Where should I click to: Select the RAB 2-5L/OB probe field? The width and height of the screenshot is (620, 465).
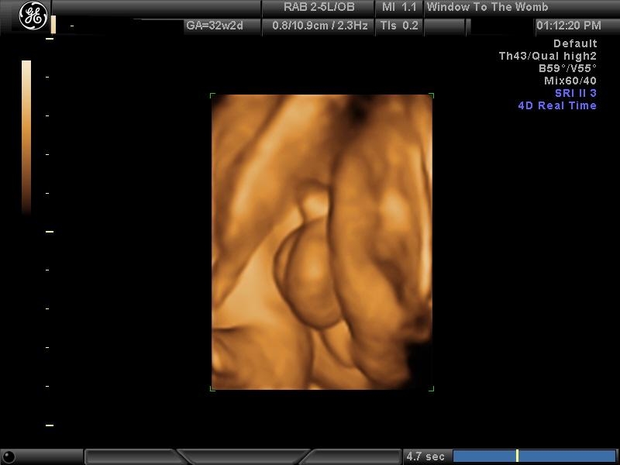(319, 7)
